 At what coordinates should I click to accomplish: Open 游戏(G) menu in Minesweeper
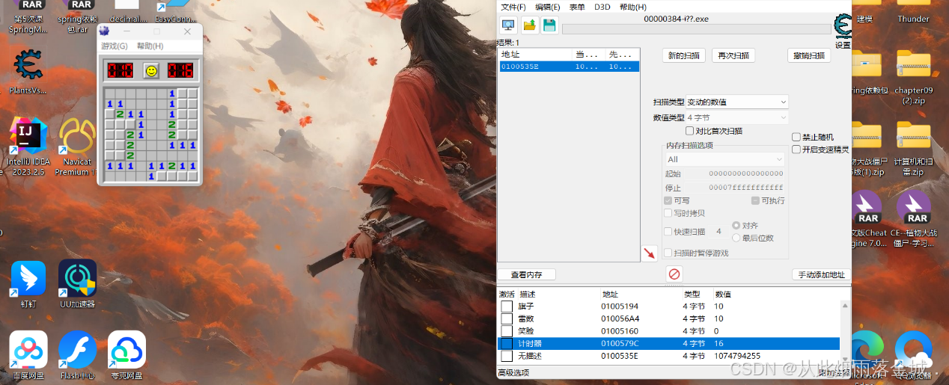(115, 46)
